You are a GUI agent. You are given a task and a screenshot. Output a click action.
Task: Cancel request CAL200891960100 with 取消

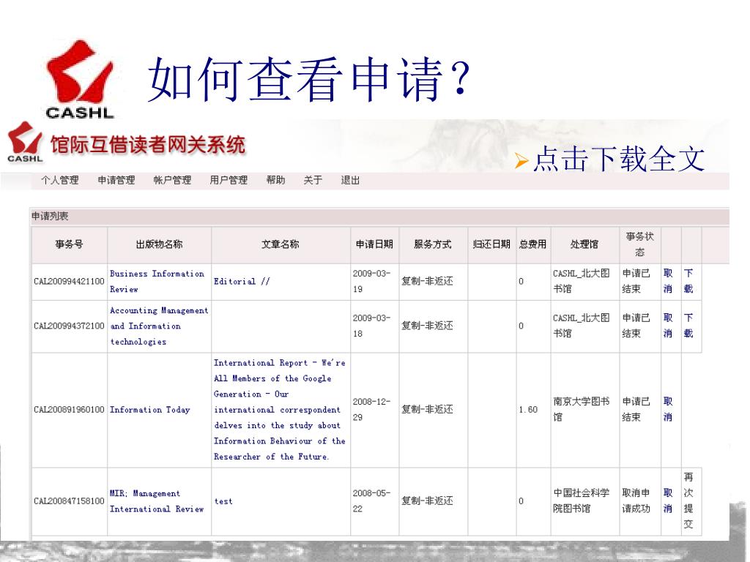pyautogui.click(x=668, y=409)
